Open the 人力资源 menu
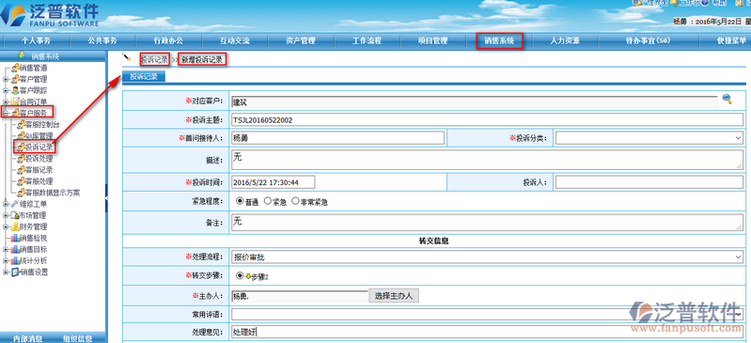This screenshot has height=343, width=751. coord(565,41)
